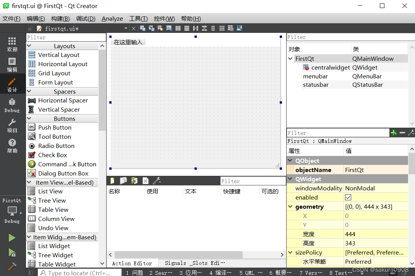Image resolution: width=415 pixels, height=276 pixels.
Task: Select the Action Editor tab
Action: (x=132, y=263)
